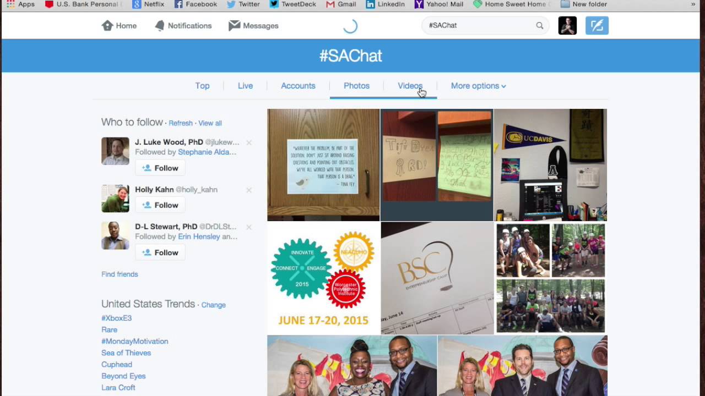This screenshot has width=705, height=396.
Task: Open the Tina Fey quote photo
Action: pyautogui.click(x=323, y=164)
